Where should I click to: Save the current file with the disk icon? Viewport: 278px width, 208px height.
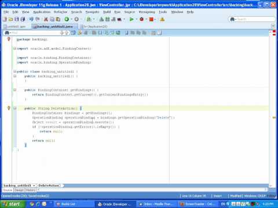click(17, 19)
